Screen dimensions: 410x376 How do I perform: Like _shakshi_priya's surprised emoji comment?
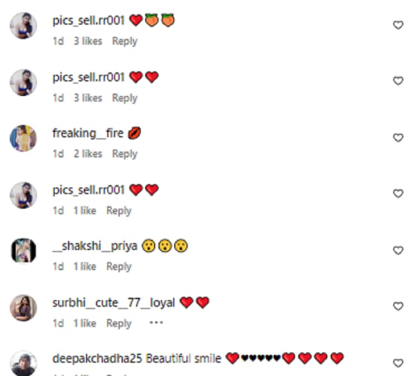398,250
